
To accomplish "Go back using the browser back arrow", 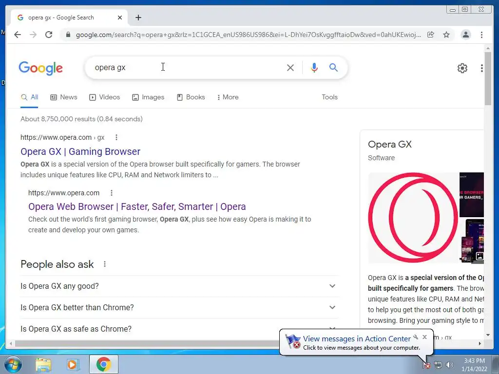I will point(18,35).
